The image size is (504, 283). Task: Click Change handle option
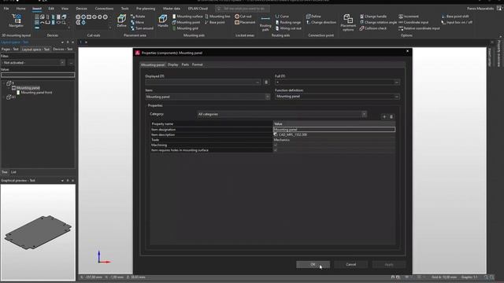tap(373, 16)
